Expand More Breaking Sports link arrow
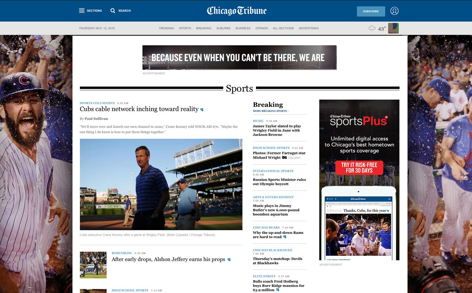 (288, 111)
